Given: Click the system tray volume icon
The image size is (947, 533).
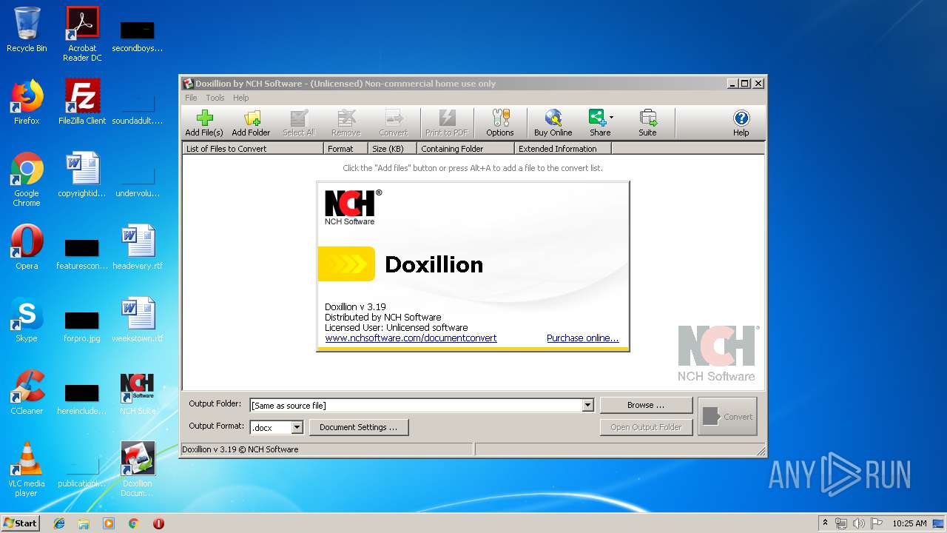Looking at the screenshot, I should [858, 523].
